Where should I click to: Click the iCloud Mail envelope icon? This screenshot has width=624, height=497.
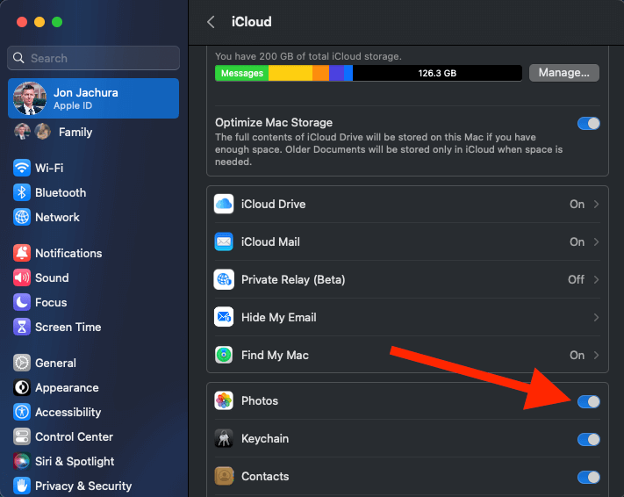(x=224, y=241)
